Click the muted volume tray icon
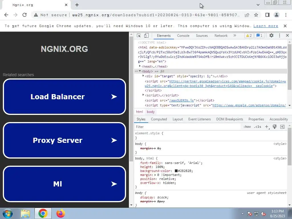This screenshot has height=219, width=292. [263, 214]
